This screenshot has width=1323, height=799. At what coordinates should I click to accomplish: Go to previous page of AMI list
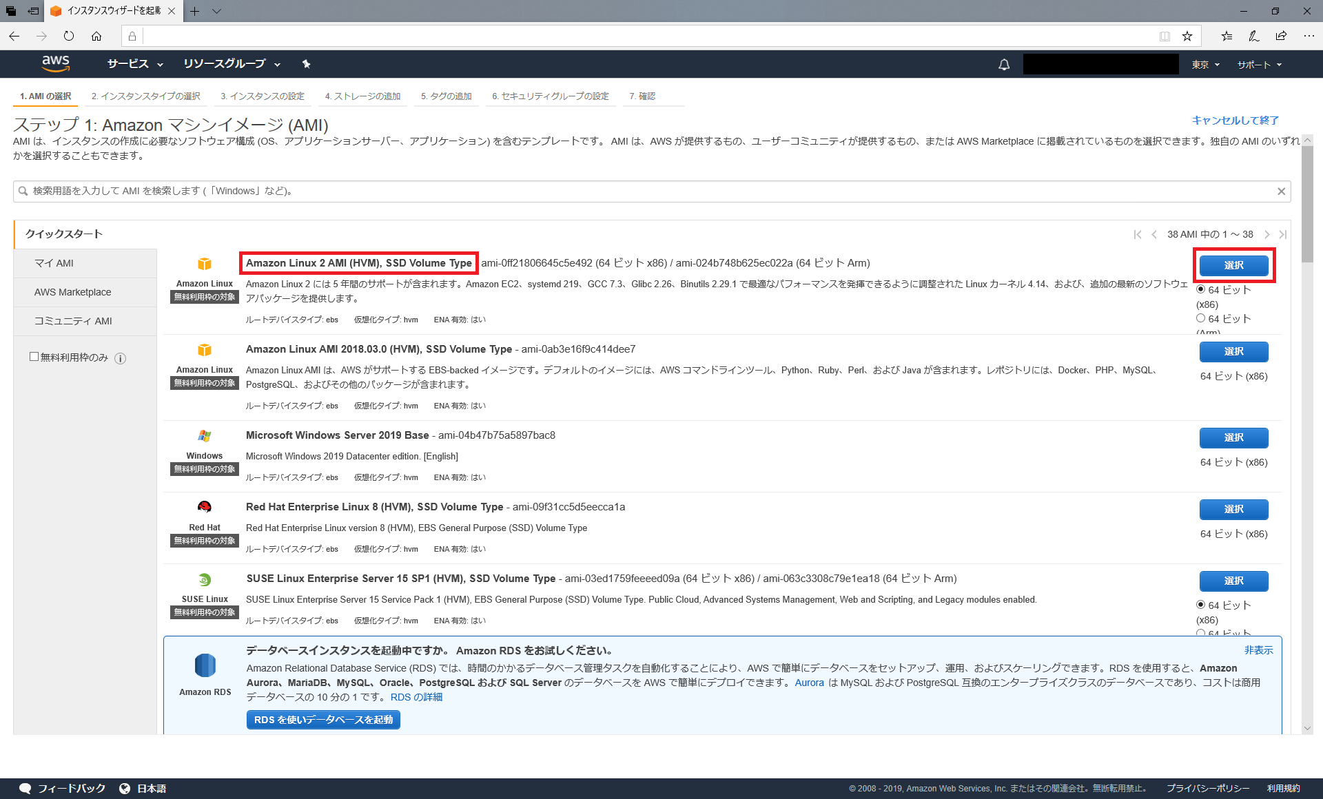pos(1154,235)
